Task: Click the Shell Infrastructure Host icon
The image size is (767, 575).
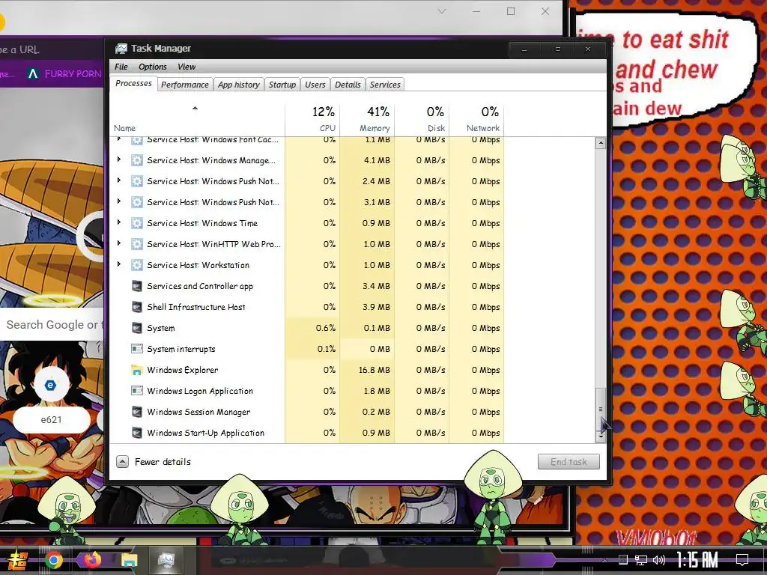Action: [137, 308]
